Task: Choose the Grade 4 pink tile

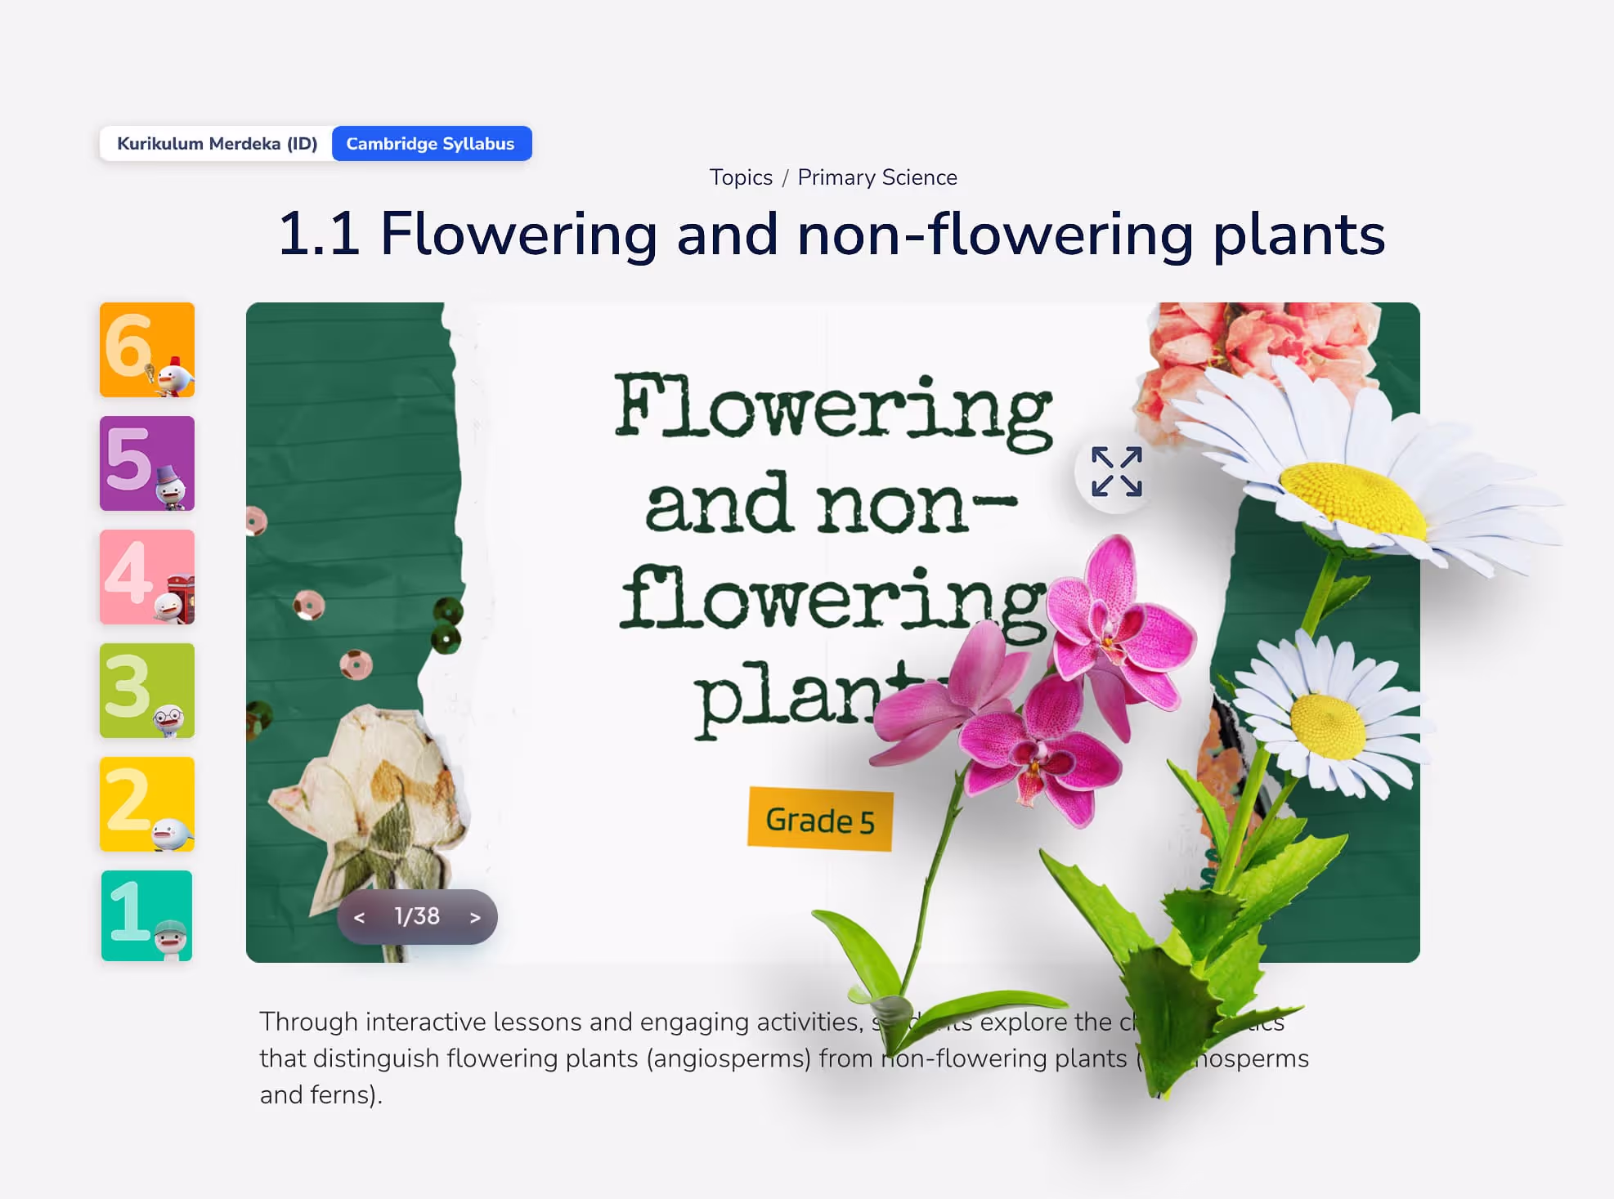Action: pos(147,577)
